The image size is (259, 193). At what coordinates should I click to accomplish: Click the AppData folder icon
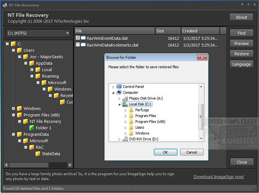[32, 63]
